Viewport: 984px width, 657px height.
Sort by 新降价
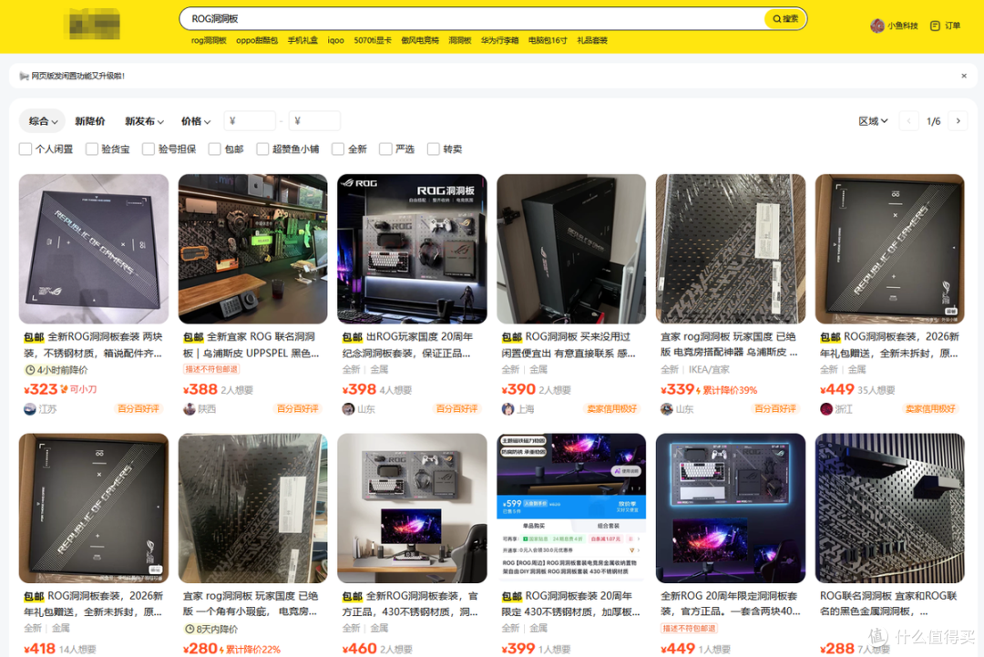pos(90,121)
